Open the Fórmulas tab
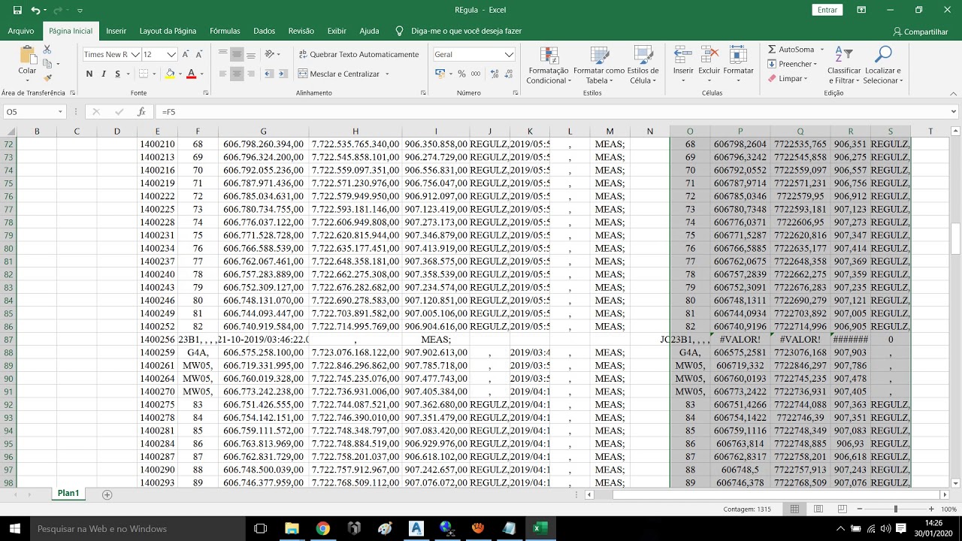962x541 pixels. pyautogui.click(x=225, y=31)
